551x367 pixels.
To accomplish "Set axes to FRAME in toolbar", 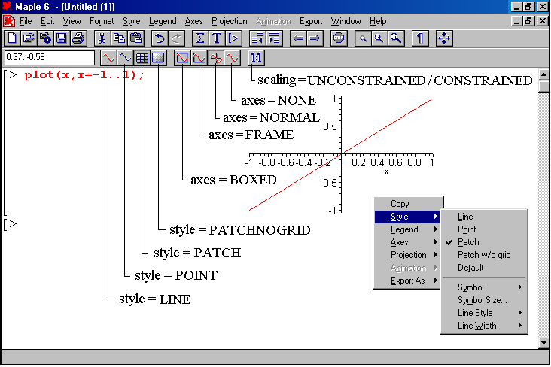I will pos(199,58).
